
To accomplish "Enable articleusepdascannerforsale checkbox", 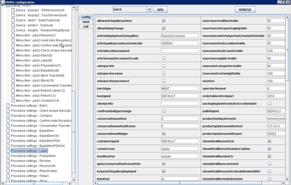I will [x=164, y=58].
